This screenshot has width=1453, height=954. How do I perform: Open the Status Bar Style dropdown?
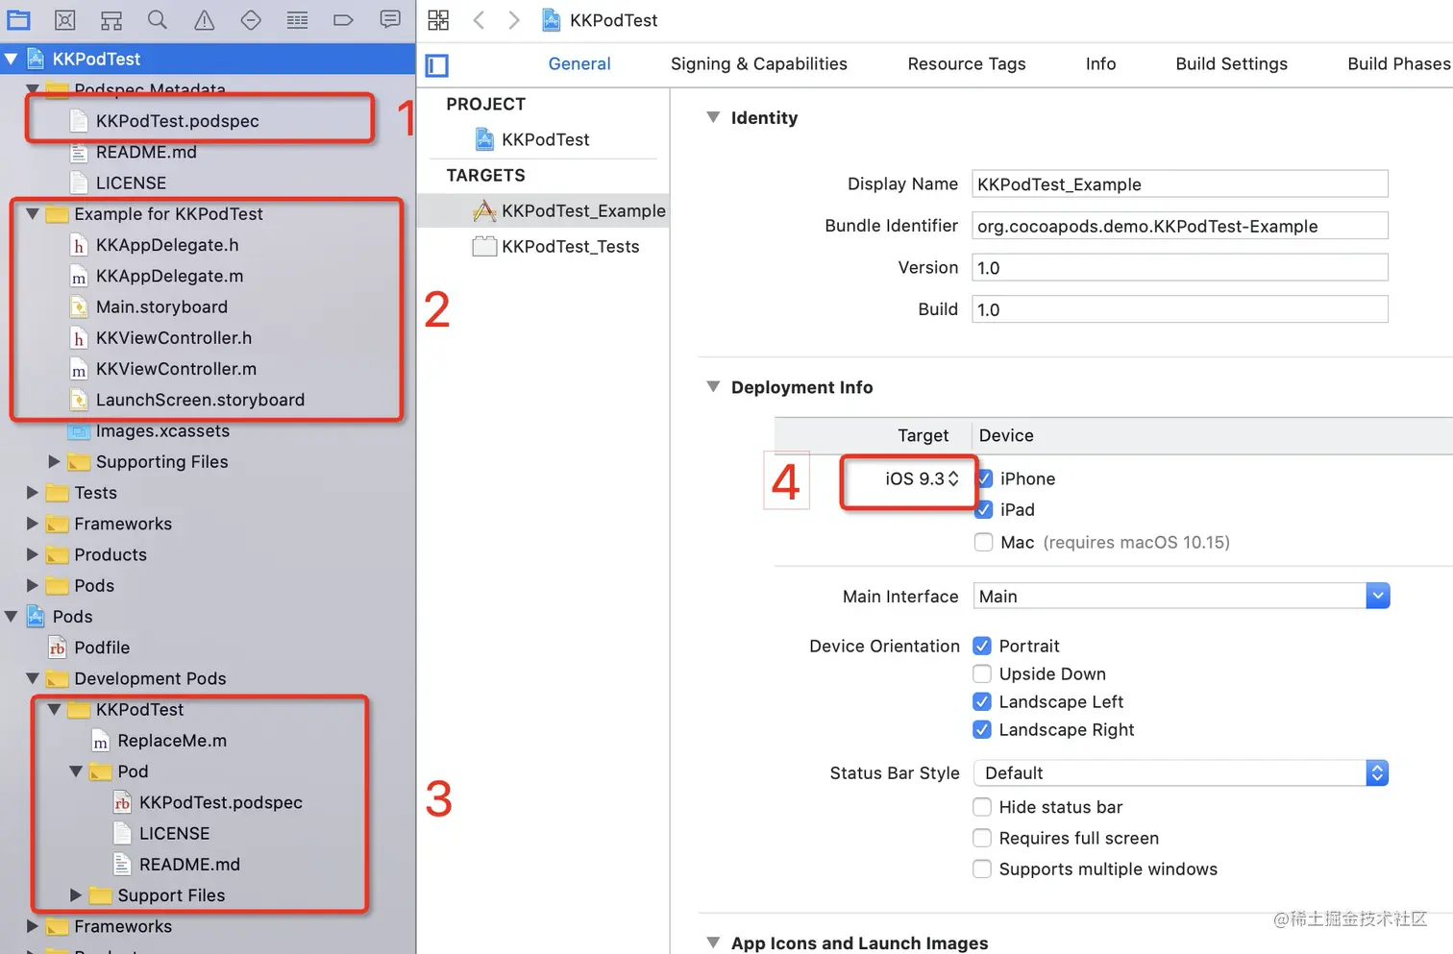(x=1181, y=772)
